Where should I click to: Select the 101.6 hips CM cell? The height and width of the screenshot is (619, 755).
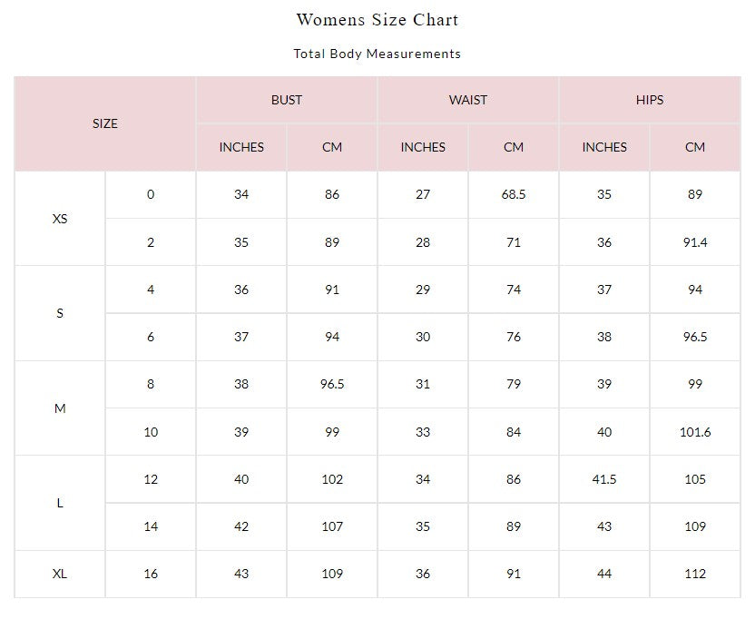click(x=695, y=432)
